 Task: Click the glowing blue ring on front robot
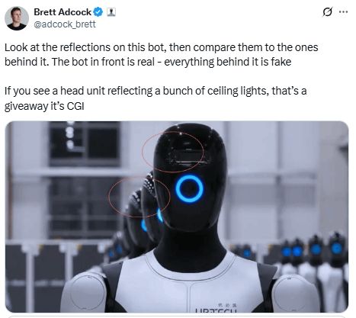click(x=189, y=188)
